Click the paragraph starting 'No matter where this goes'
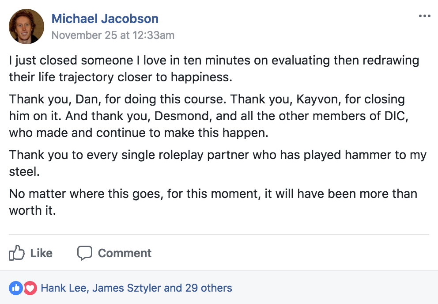This screenshot has width=438, height=304. [x=213, y=202]
